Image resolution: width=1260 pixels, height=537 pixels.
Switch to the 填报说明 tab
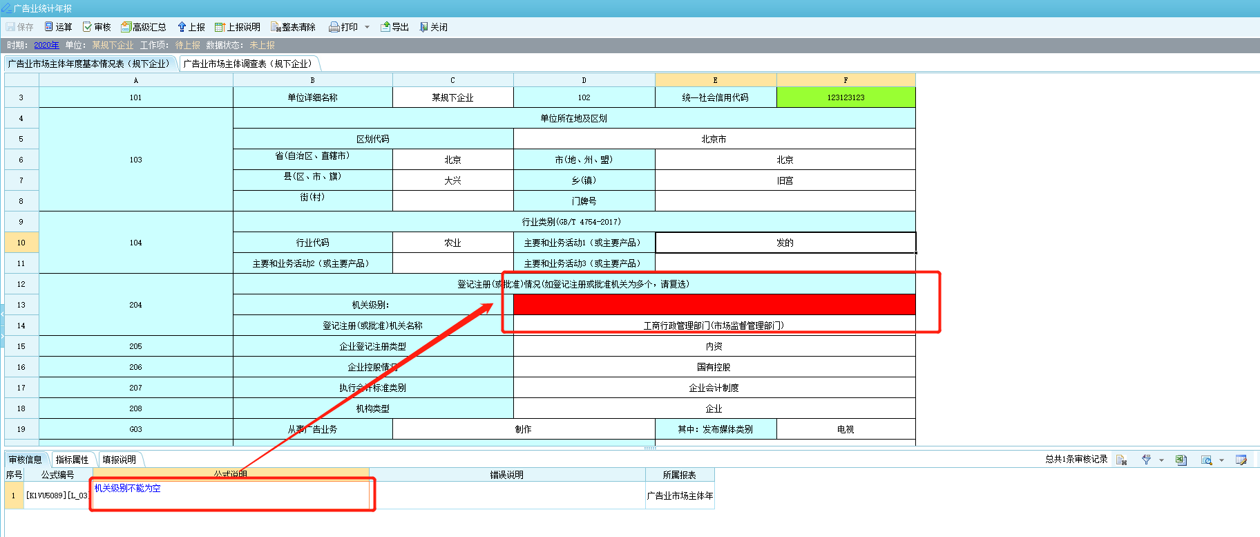119,460
